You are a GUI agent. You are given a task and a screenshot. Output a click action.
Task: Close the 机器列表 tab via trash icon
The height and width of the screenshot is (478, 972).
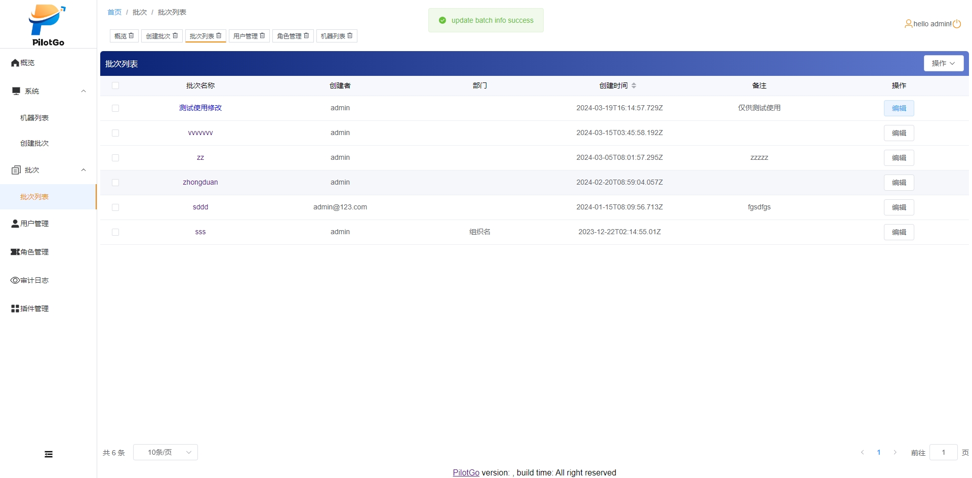[x=350, y=36]
